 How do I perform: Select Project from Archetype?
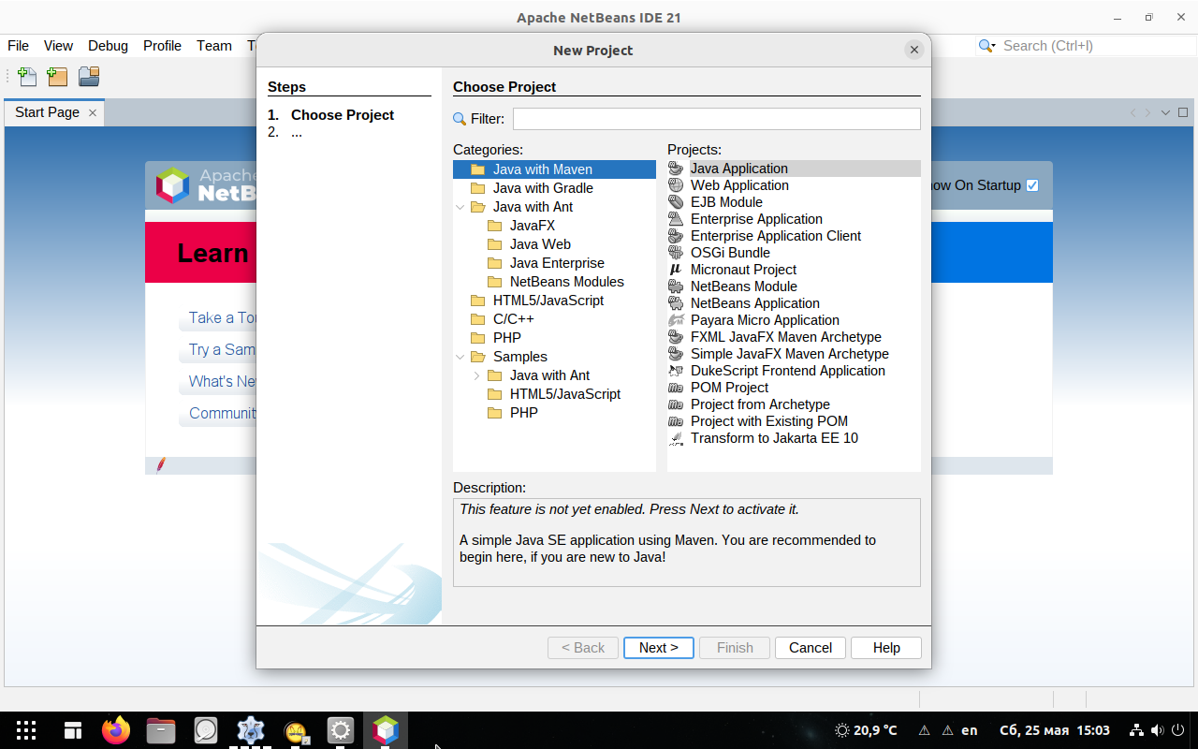(x=760, y=404)
